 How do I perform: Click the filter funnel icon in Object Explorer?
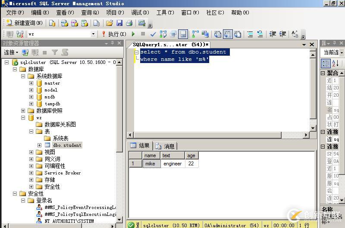(55, 52)
